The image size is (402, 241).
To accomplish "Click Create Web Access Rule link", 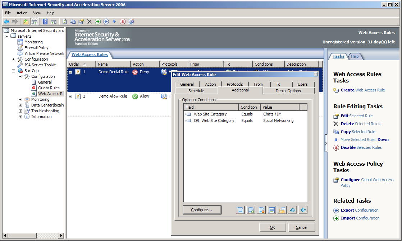I will pos(362,90).
